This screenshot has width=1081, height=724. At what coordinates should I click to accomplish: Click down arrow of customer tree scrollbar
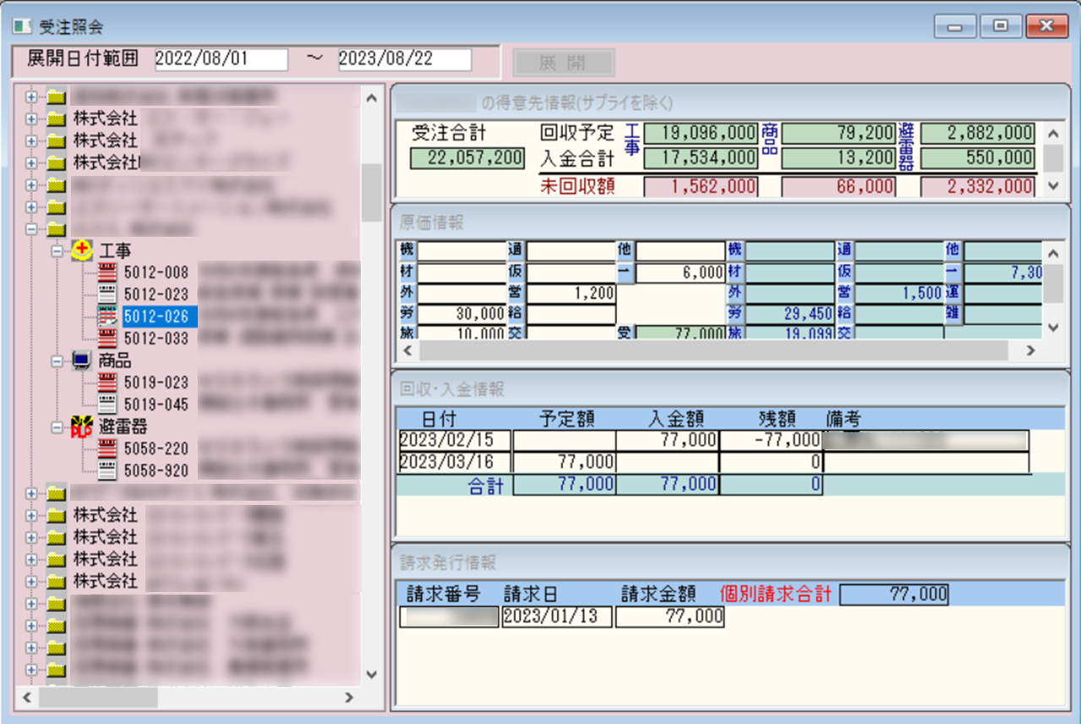point(371,674)
